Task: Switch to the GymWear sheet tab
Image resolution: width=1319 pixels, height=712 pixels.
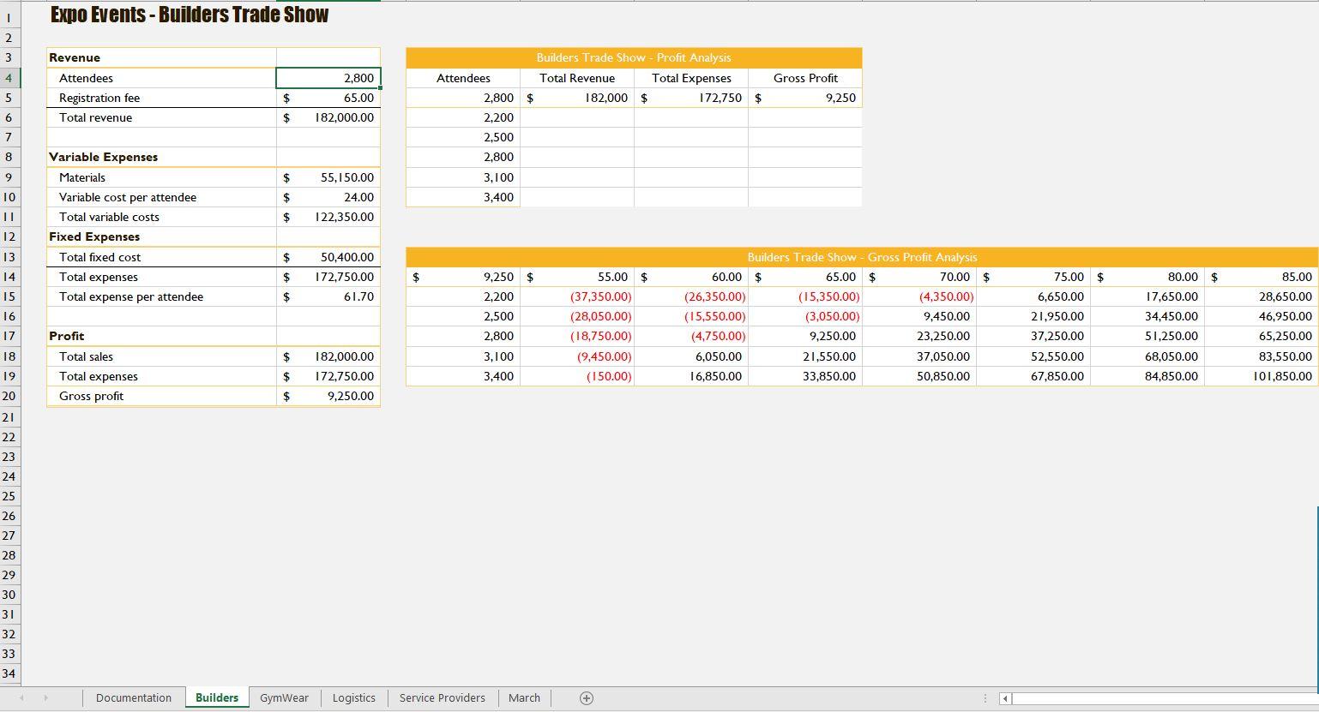Action: coord(284,698)
